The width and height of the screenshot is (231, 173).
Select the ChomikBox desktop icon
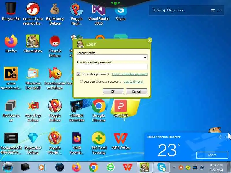(33, 44)
